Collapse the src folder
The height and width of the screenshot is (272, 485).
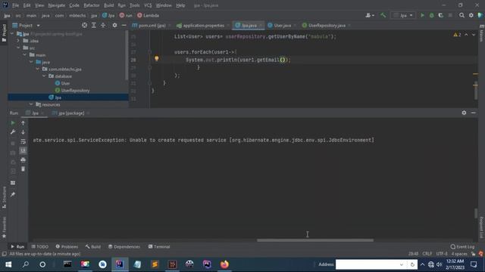tap(18, 48)
